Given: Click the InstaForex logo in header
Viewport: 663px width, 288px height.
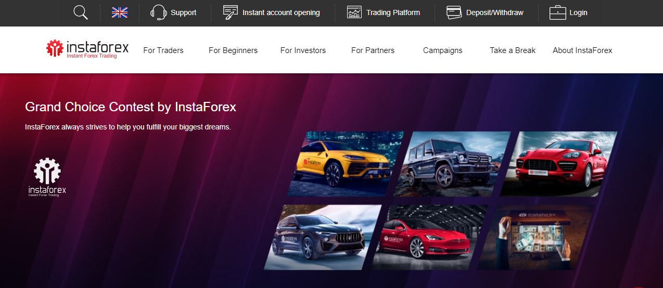Looking at the screenshot, I should [x=87, y=49].
